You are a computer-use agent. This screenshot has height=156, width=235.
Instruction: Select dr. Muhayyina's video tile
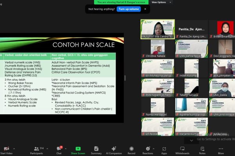pyautogui.click(x=158, y=68)
